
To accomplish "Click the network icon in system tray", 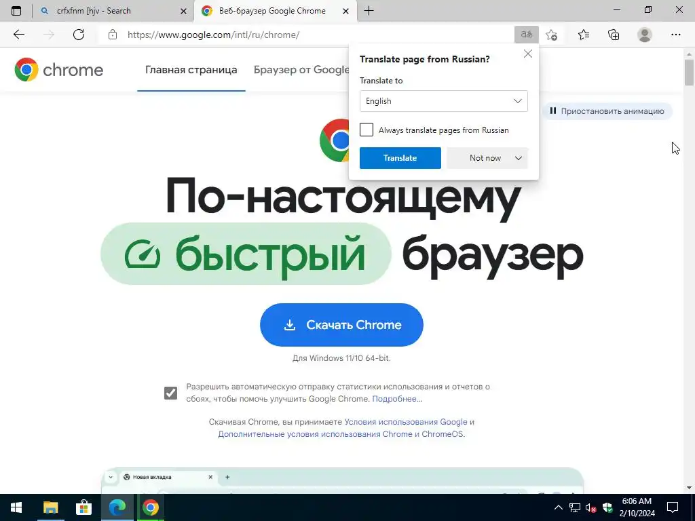I will tap(575, 507).
